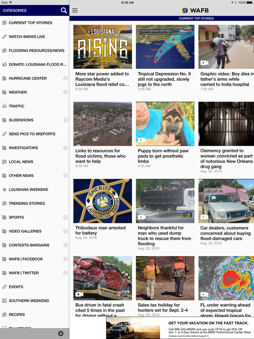Screen dimensions: 254x339
Task: Expand Sports category arrow
Action: pyautogui.click(x=65, y=217)
